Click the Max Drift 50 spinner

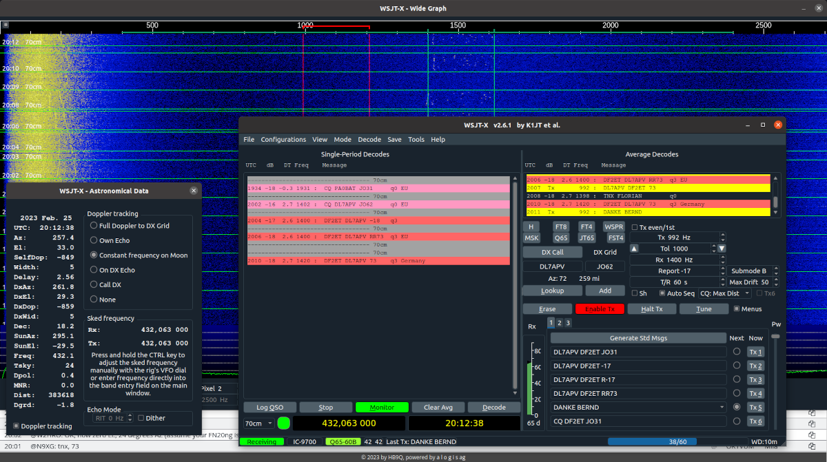754,282
